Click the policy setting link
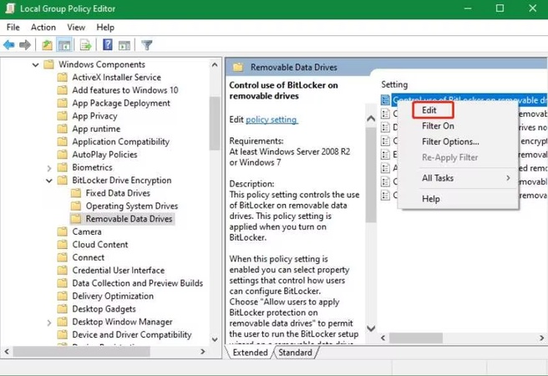 [271, 119]
